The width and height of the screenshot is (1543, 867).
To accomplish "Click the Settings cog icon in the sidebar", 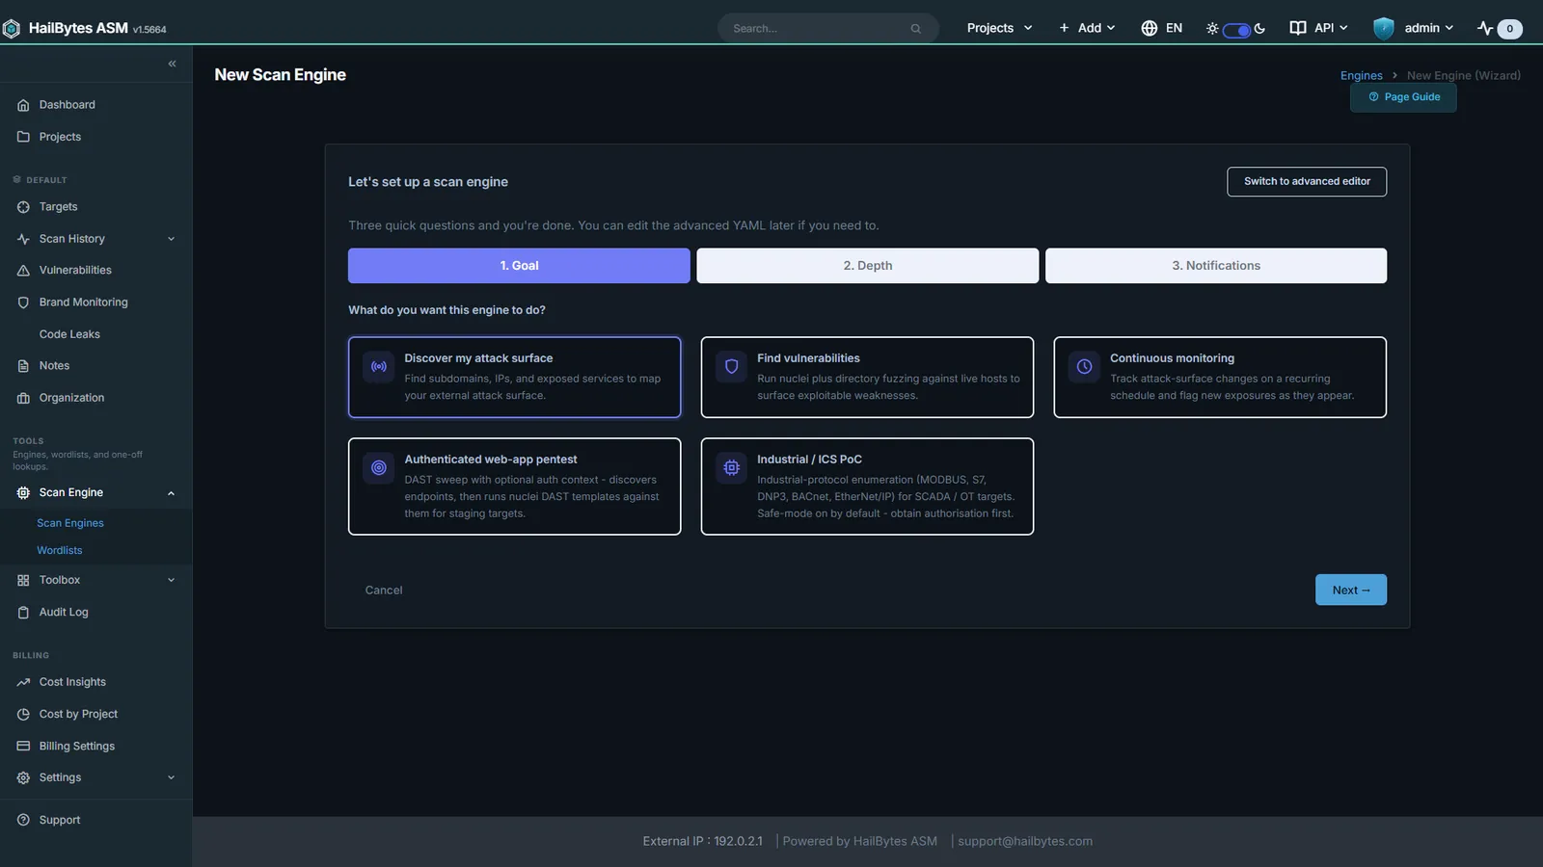I will click(23, 777).
